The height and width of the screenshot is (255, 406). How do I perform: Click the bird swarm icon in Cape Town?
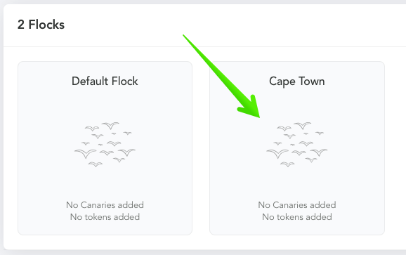(296, 145)
